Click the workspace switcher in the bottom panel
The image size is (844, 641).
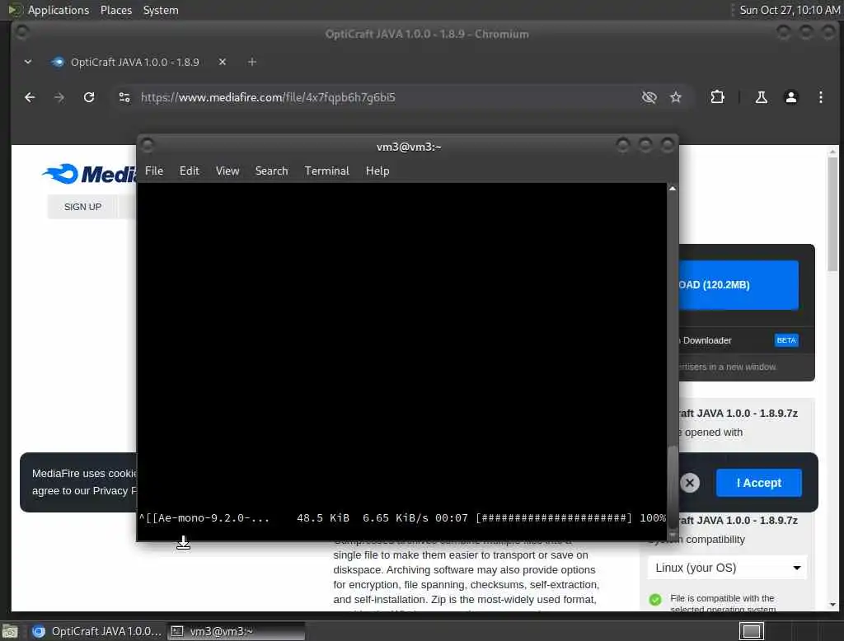tap(752, 631)
